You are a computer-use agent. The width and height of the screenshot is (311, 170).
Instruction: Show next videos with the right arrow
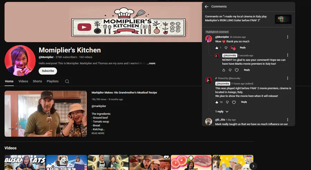pos(253,166)
